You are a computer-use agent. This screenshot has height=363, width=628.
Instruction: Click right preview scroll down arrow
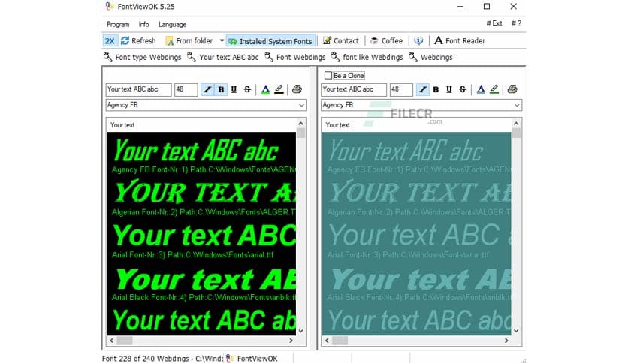point(516,331)
